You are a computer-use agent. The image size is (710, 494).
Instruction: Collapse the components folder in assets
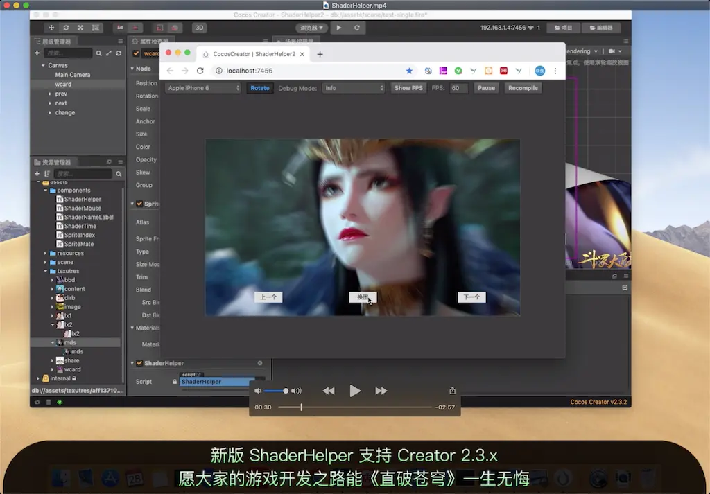pos(46,191)
